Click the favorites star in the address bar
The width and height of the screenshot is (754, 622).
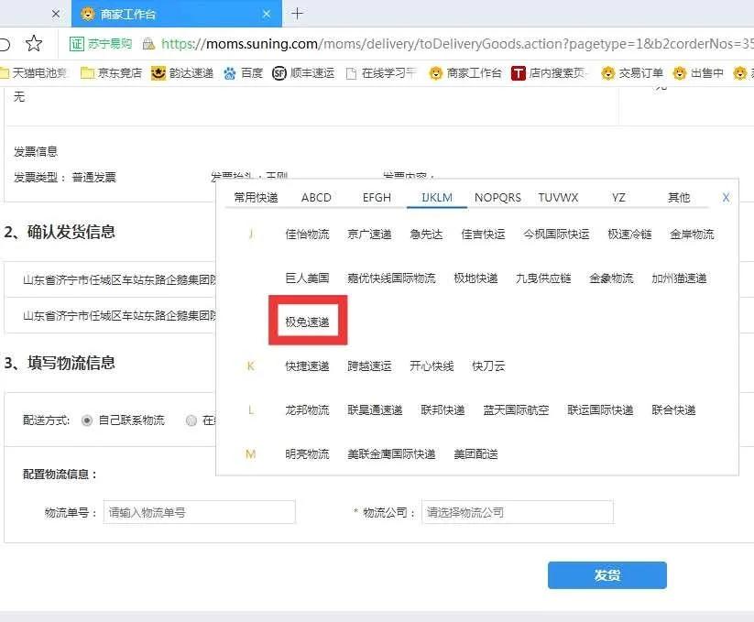pos(33,43)
